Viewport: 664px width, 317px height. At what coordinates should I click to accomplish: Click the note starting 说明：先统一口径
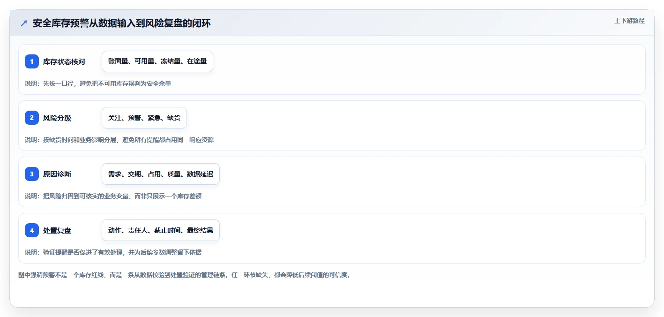(98, 83)
